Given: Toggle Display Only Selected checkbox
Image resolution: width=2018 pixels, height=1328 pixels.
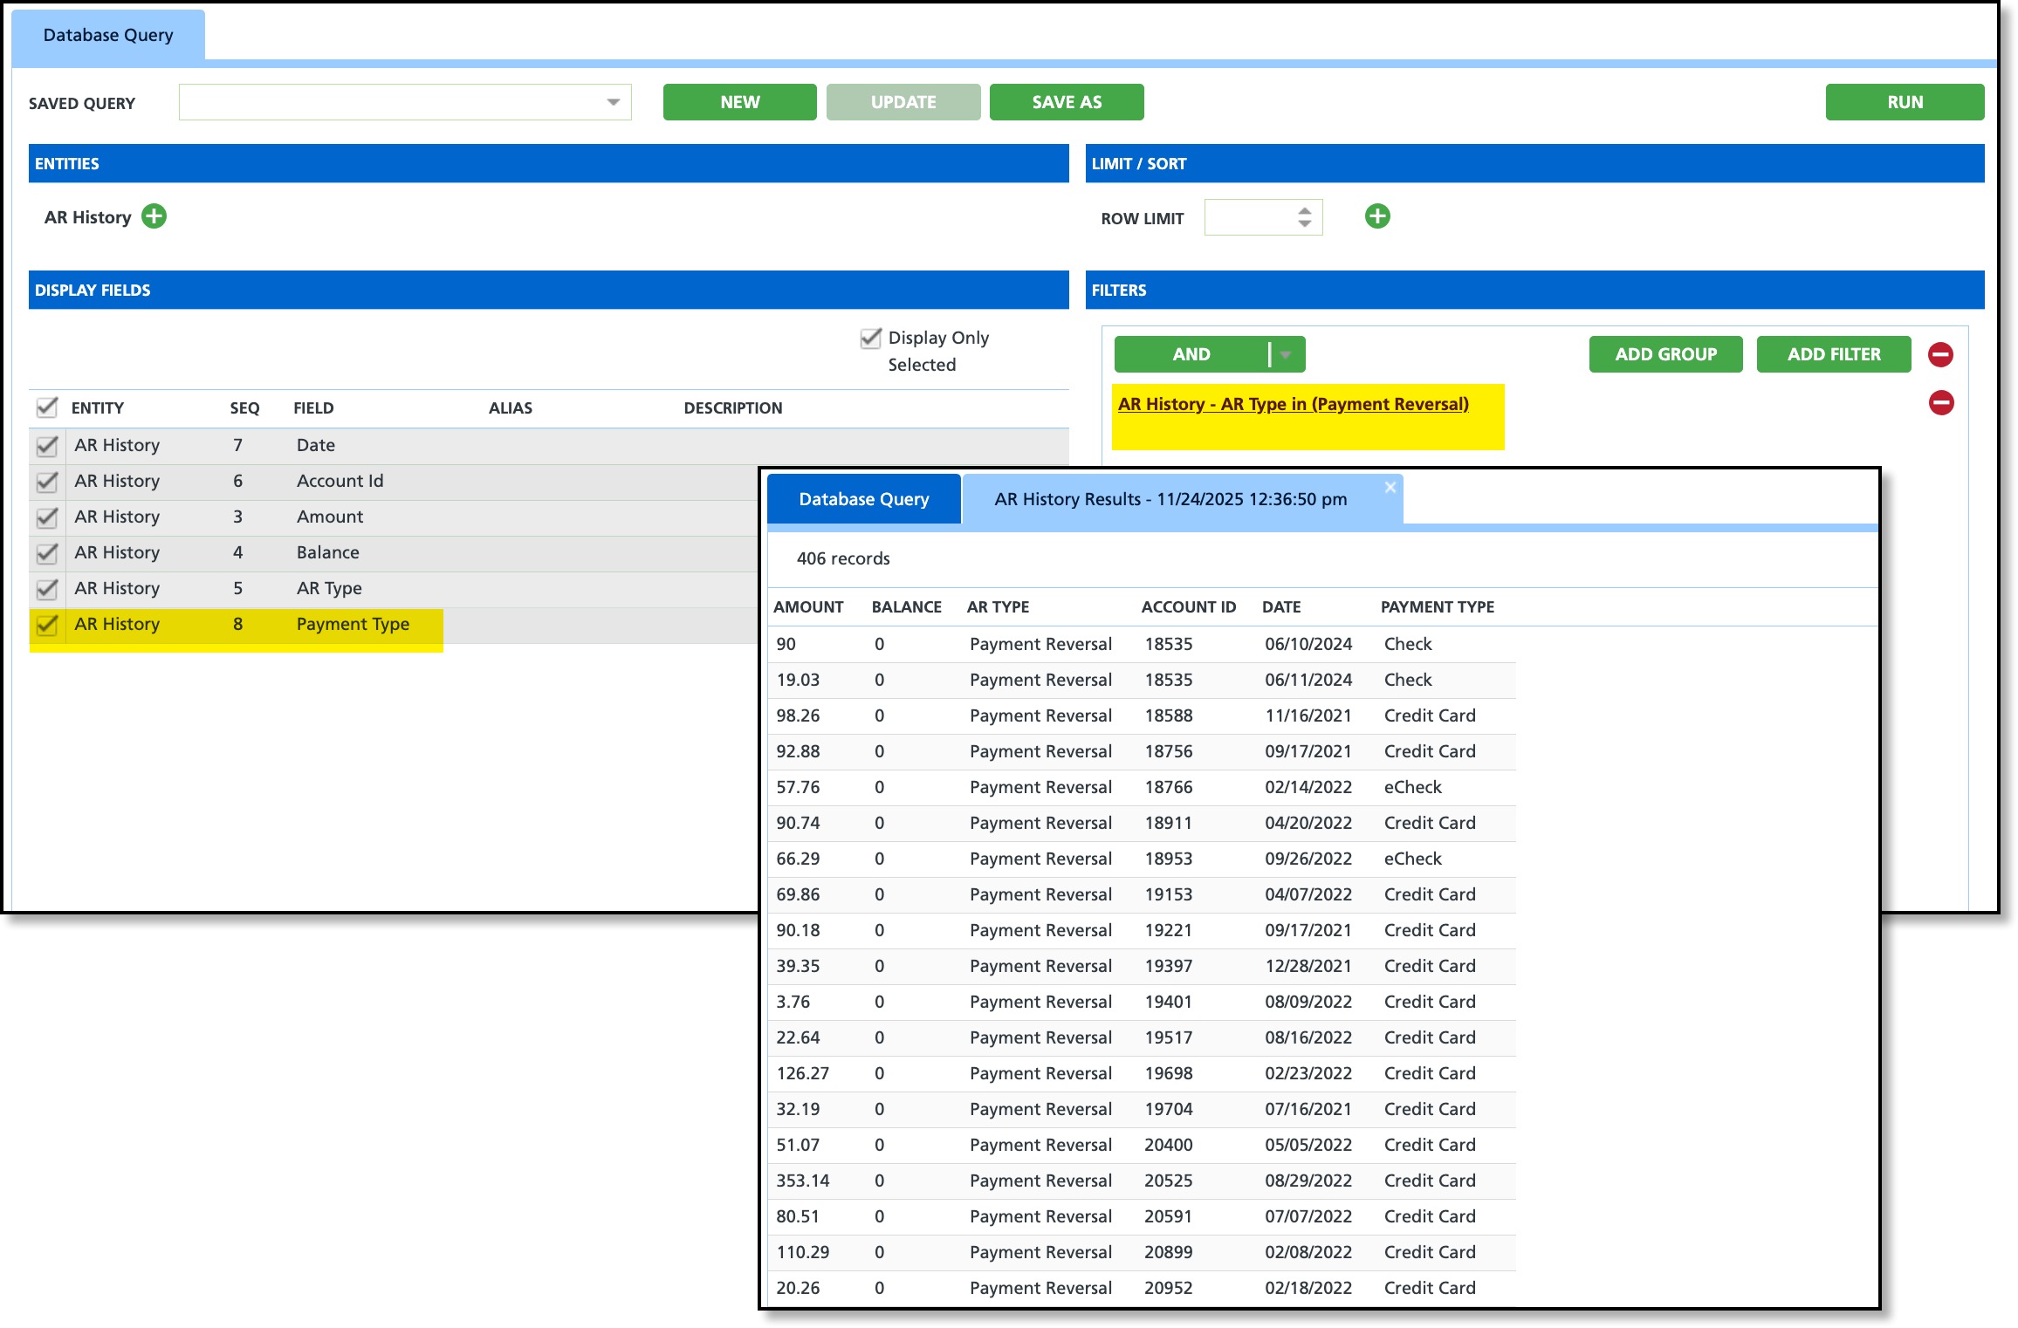Looking at the screenshot, I should coord(871,339).
